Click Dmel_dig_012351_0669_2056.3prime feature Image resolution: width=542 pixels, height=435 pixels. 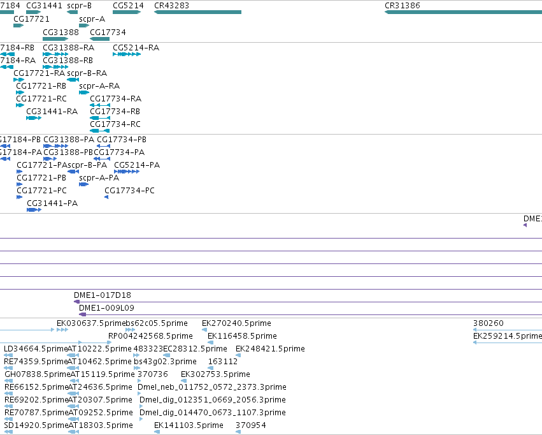pyautogui.click(x=141, y=407)
